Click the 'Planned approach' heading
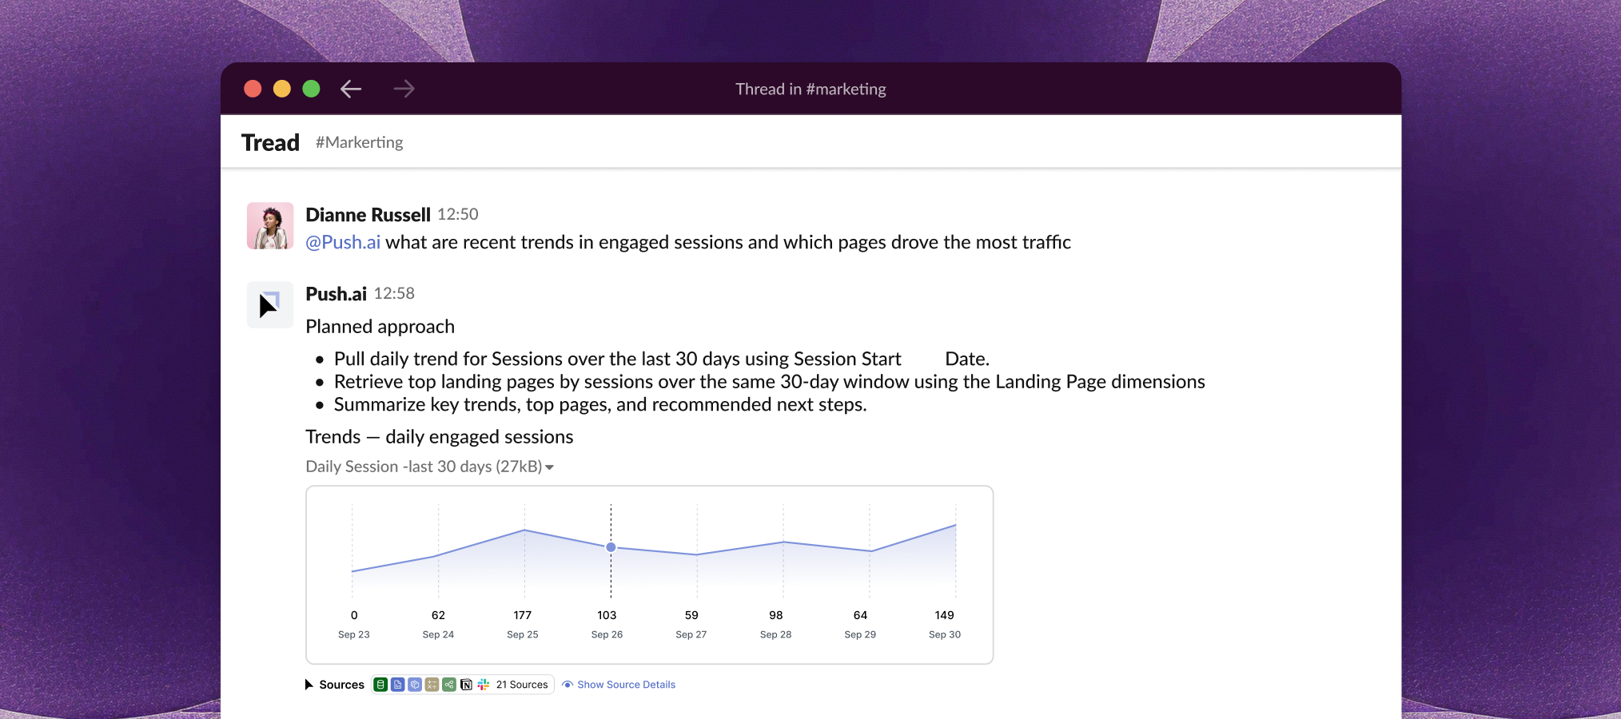 380,327
